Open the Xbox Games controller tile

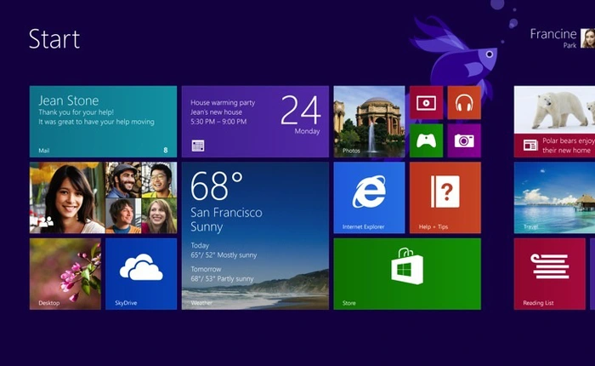[426, 140]
